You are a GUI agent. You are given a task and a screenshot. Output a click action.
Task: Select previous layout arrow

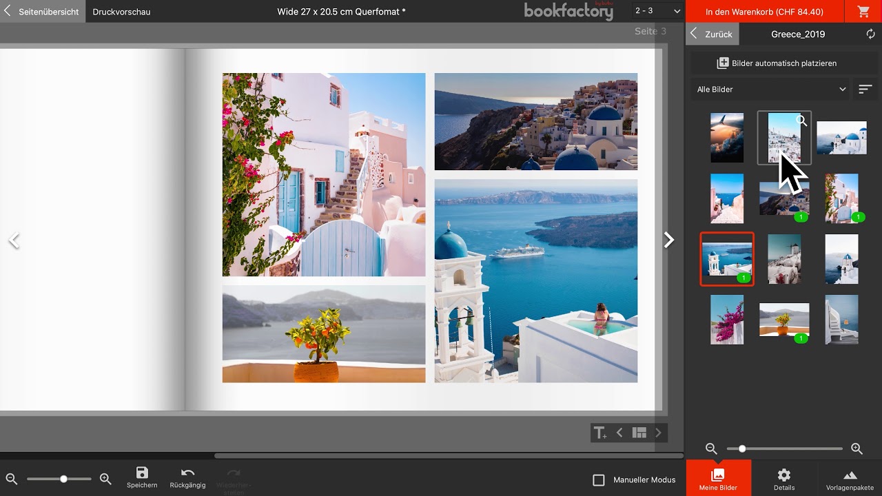pos(619,433)
